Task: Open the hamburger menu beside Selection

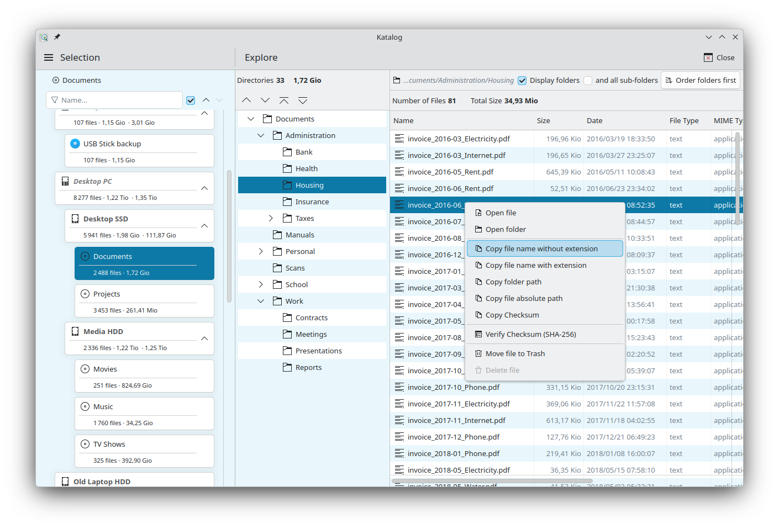Action: (49, 57)
